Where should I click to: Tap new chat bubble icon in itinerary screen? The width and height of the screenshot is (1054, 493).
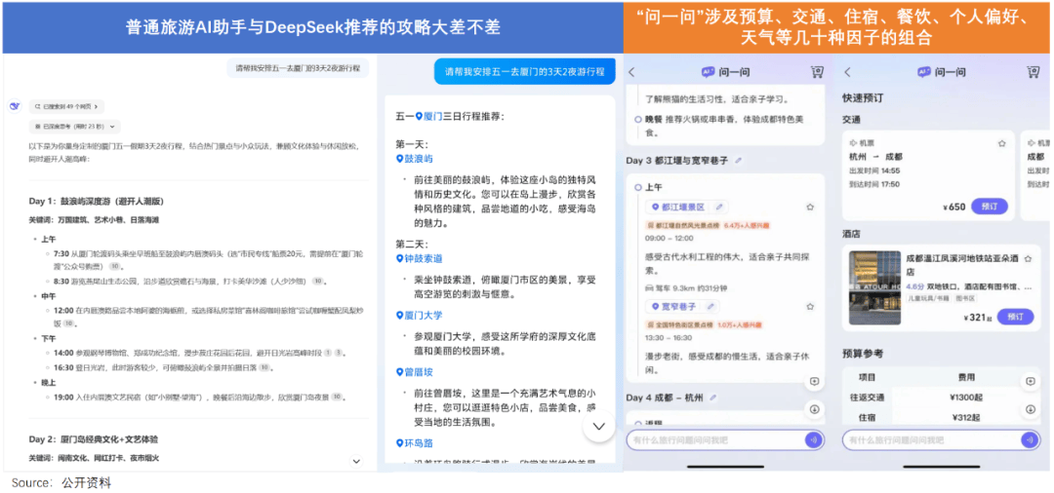tap(814, 382)
